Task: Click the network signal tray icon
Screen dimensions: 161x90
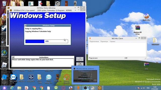Action: [141, 88]
